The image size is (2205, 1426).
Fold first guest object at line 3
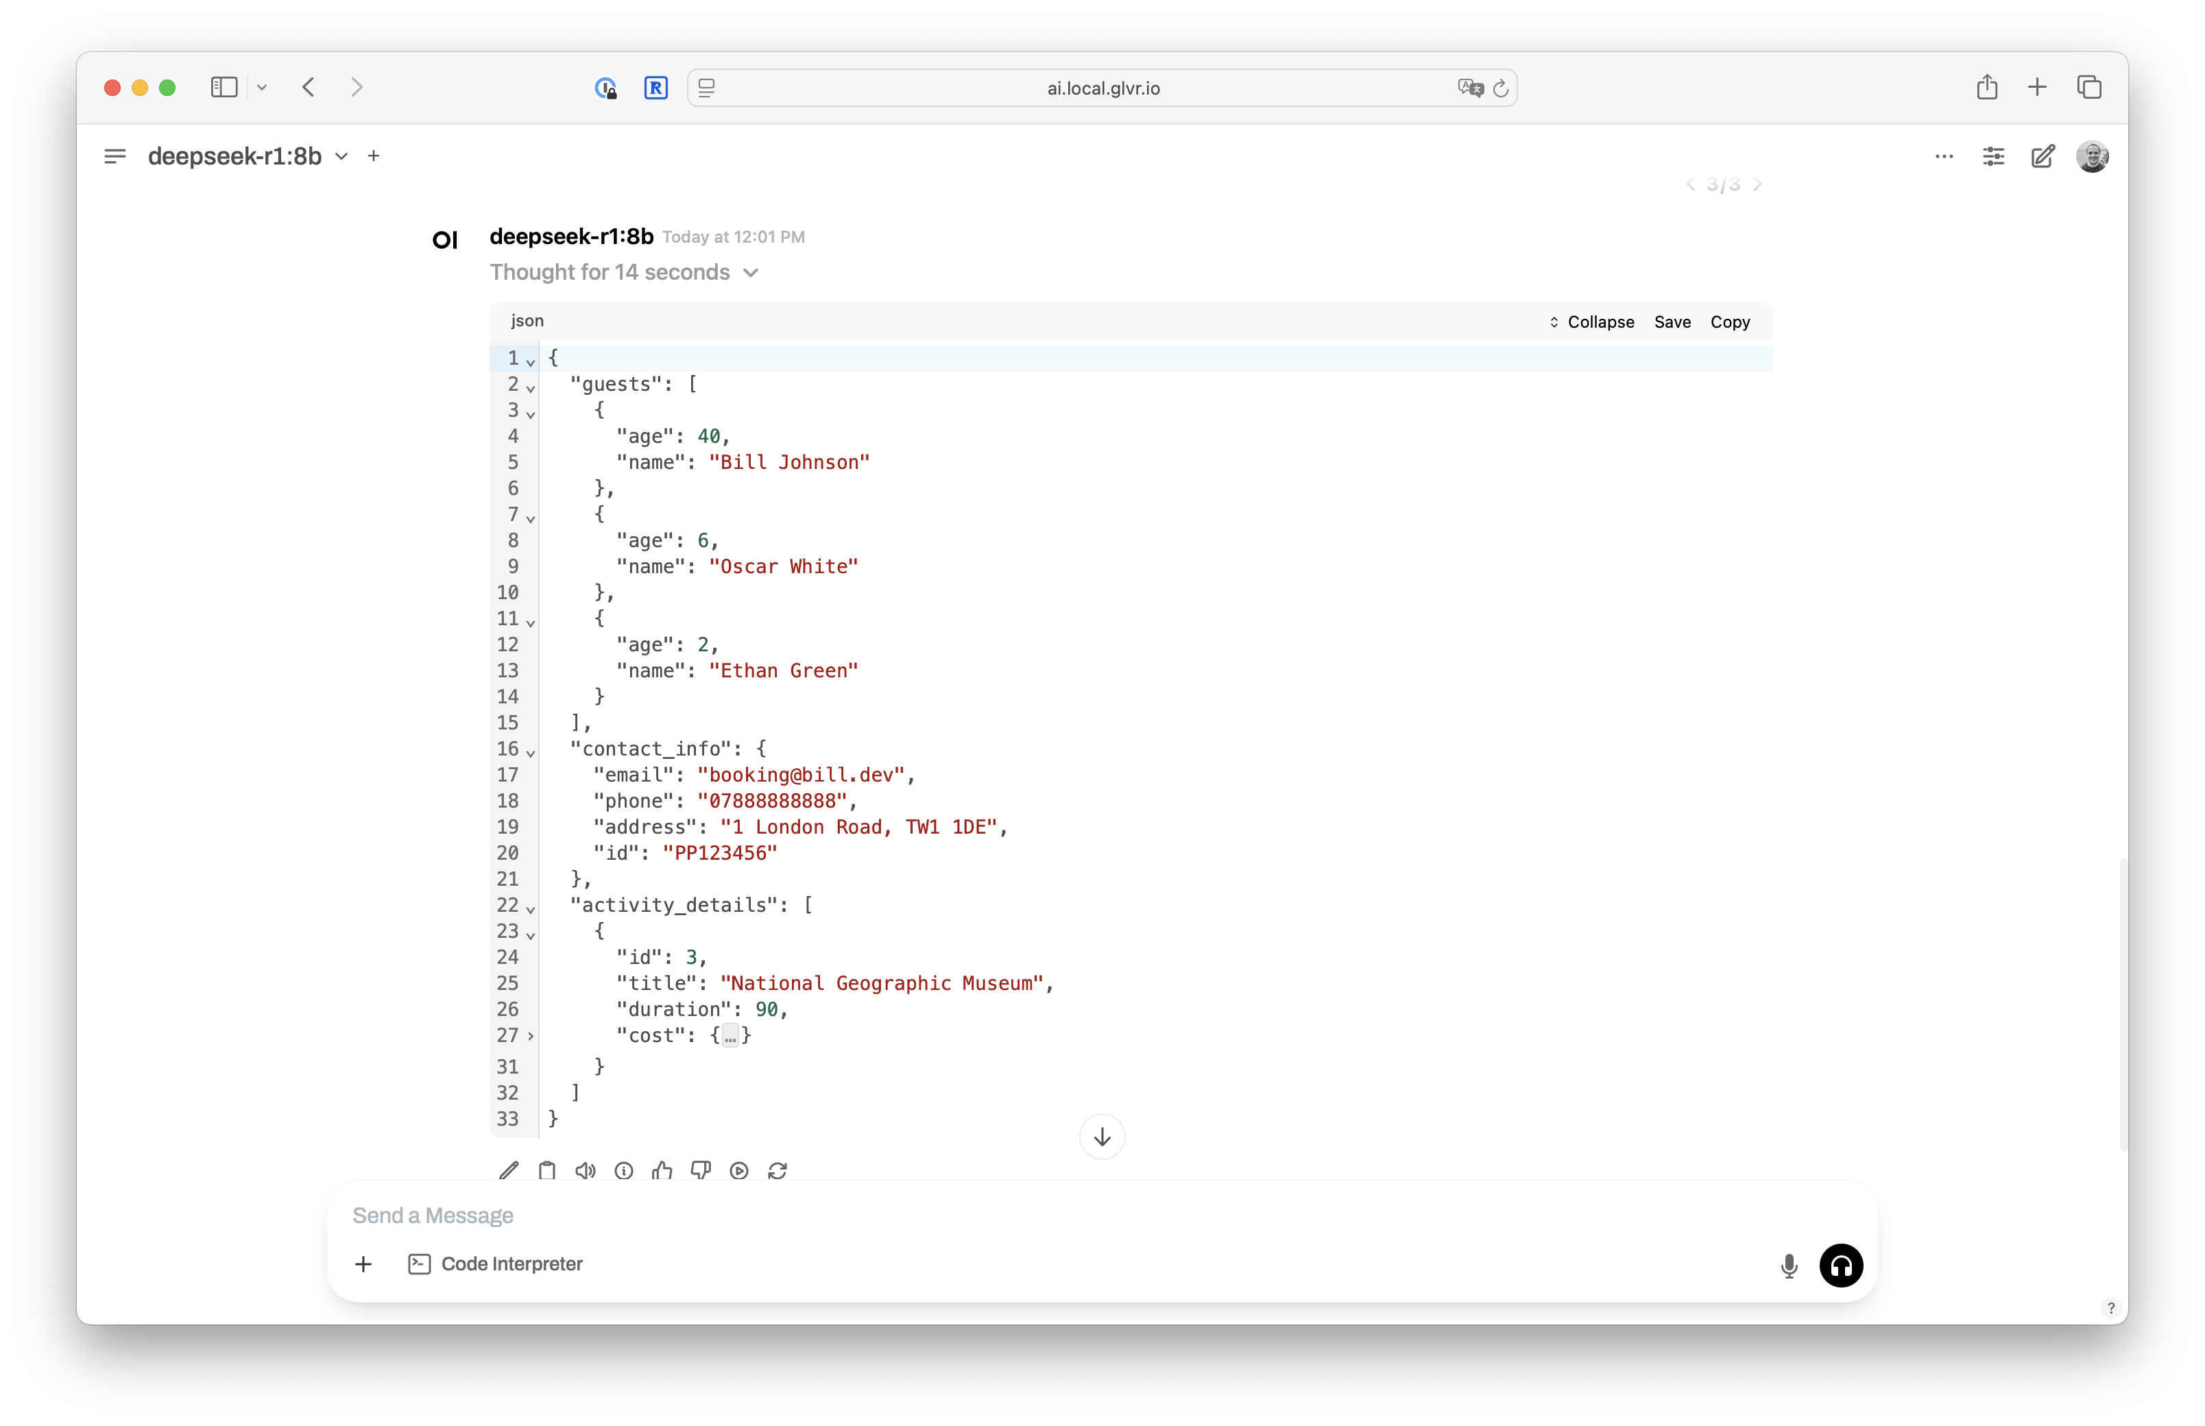tap(531, 414)
